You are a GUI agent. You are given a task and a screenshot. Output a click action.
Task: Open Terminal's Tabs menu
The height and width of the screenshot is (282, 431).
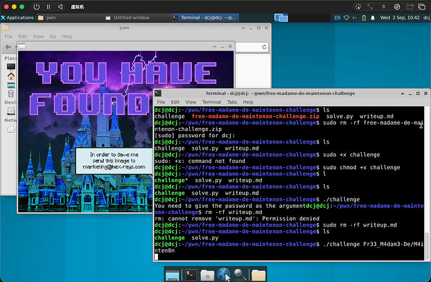(232, 102)
